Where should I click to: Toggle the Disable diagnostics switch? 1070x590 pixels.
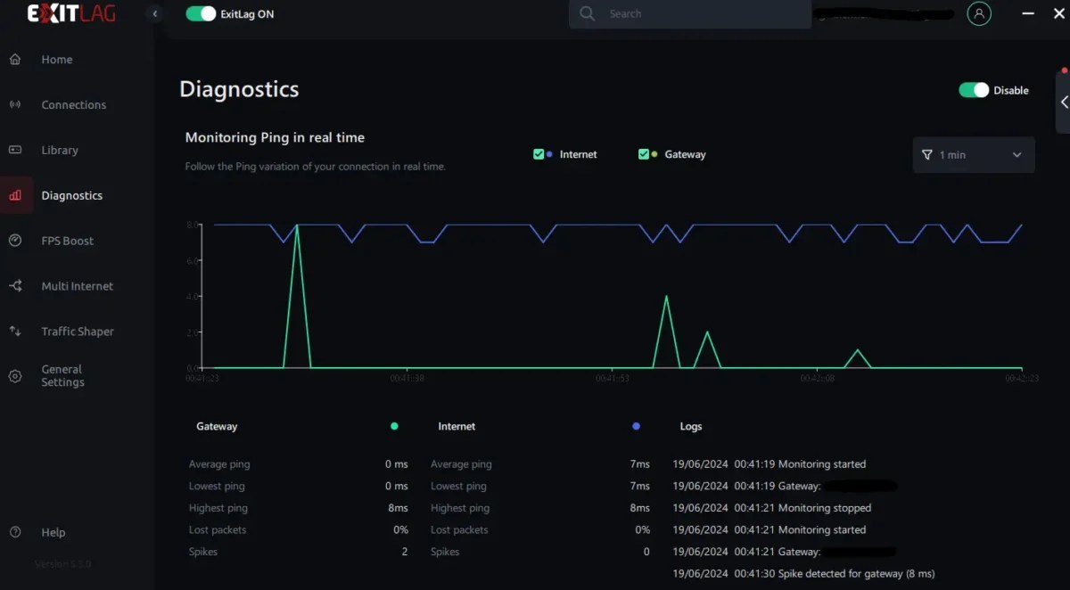[x=974, y=90]
